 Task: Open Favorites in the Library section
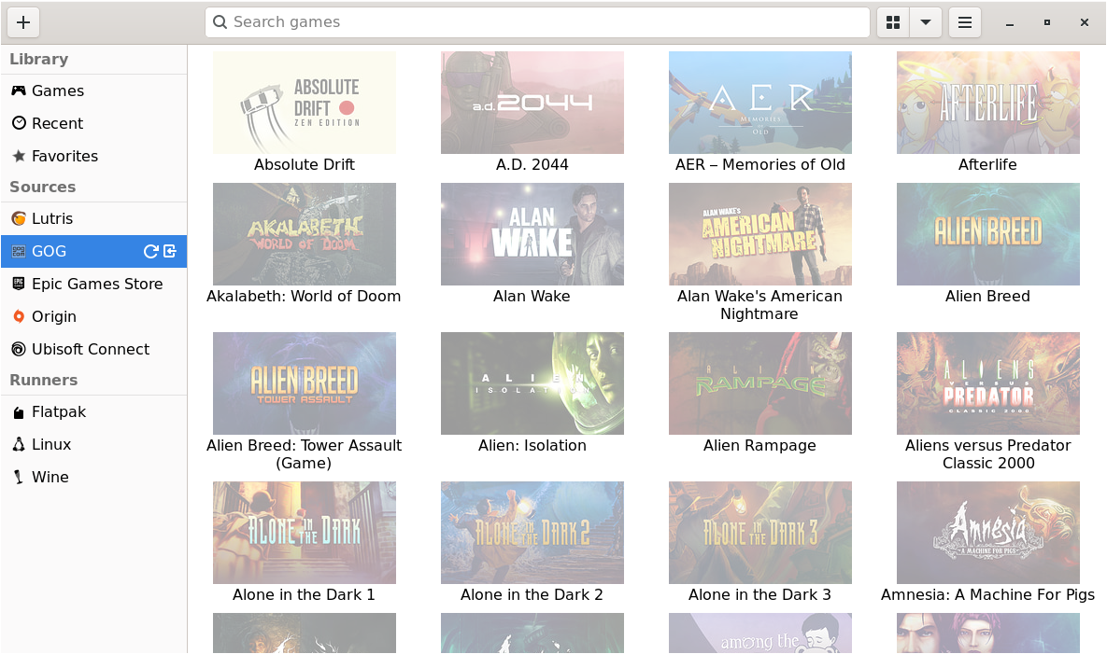(64, 156)
